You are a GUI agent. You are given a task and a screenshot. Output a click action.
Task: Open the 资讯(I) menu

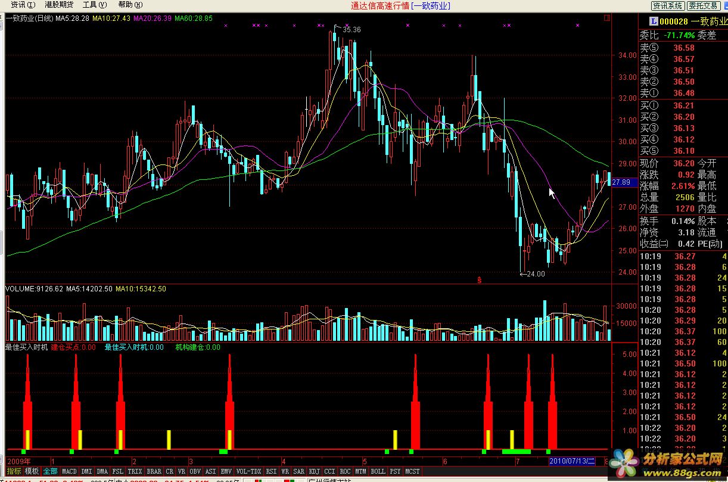[x=23, y=5]
